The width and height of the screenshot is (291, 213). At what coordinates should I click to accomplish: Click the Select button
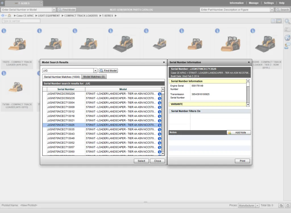141,161
